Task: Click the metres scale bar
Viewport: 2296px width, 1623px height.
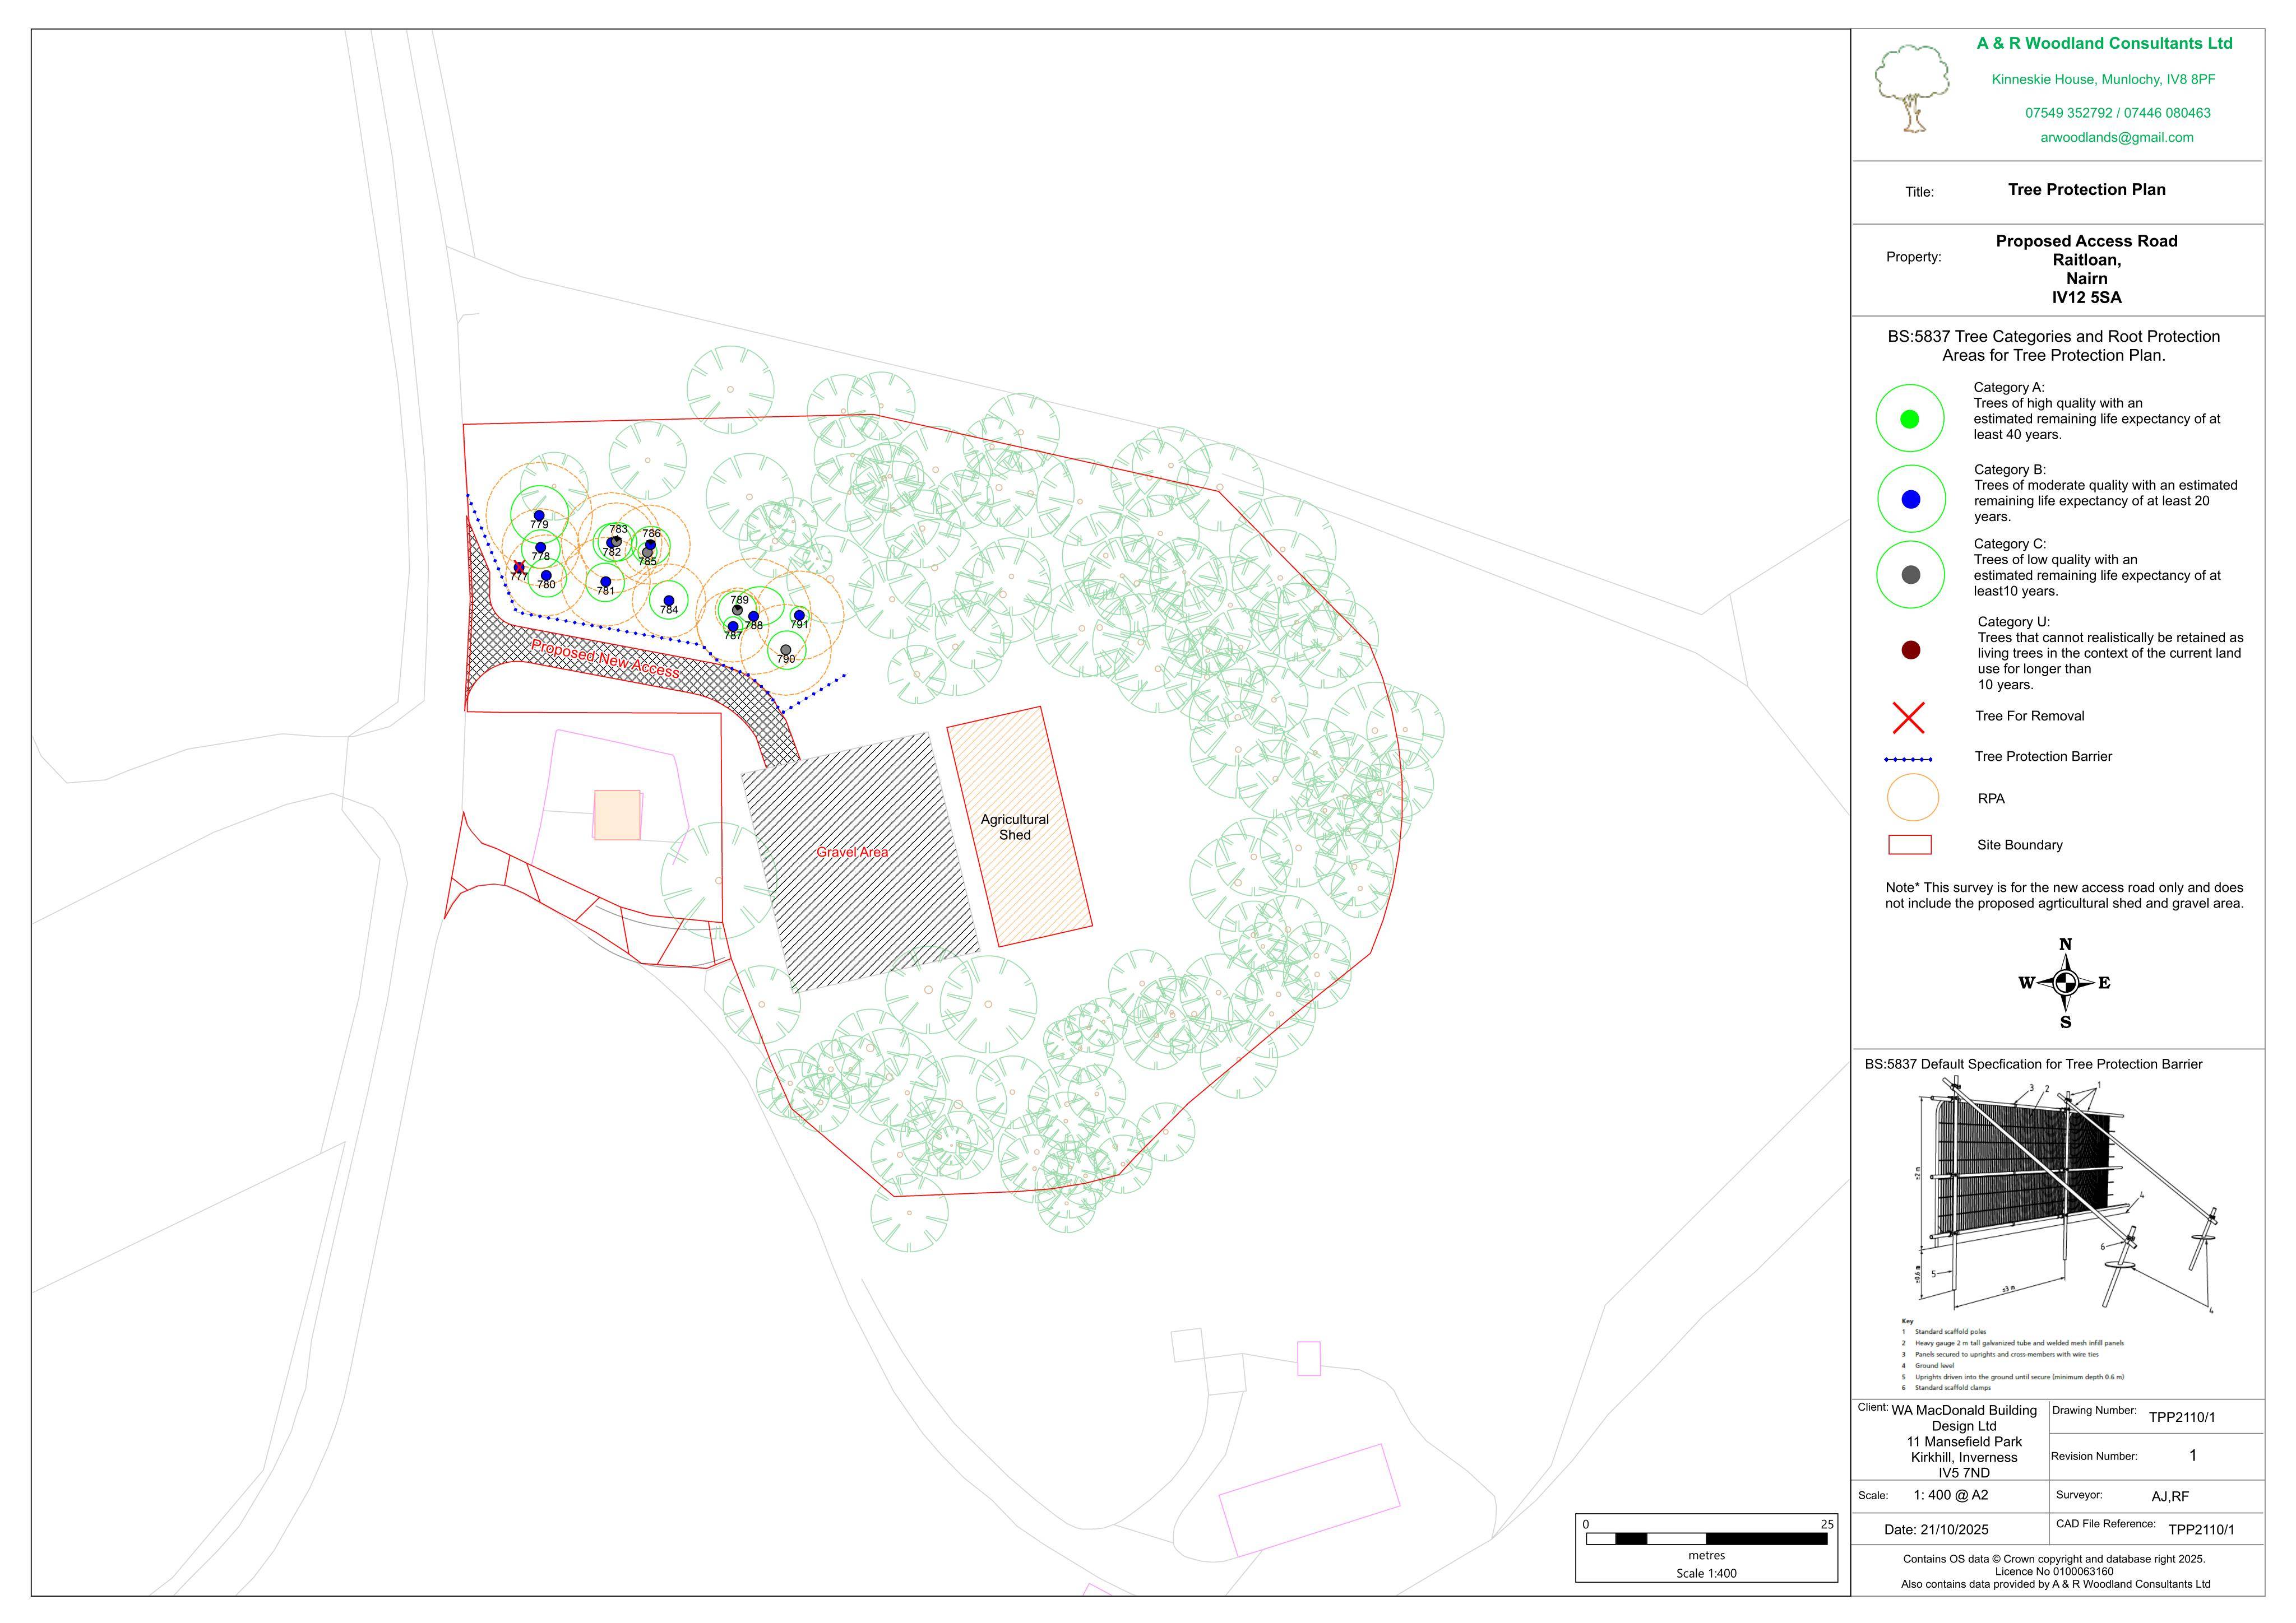Action: click(x=1706, y=1539)
